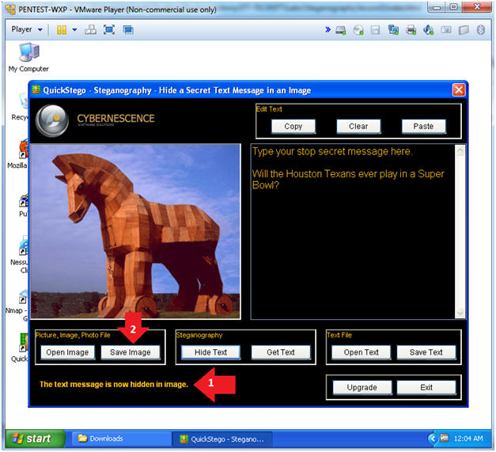Open an image with Open Image
The image size is (496, 452).
(x=67, y=352)
